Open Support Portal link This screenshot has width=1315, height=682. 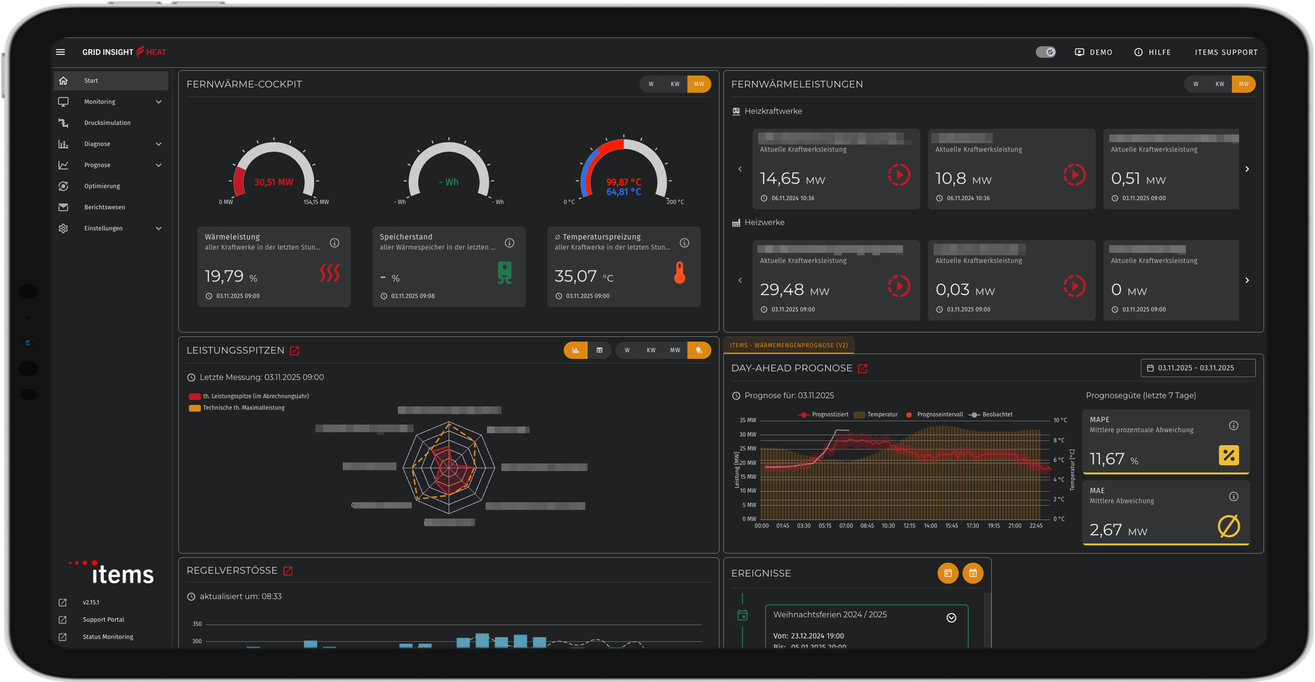(x=103, y=620)
